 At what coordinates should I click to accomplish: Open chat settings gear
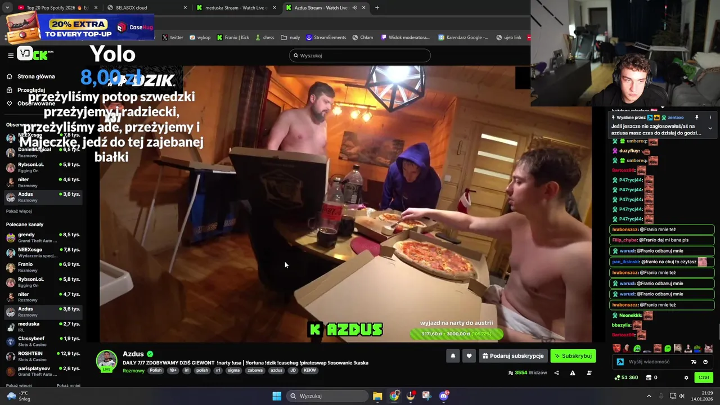point(686,377)
